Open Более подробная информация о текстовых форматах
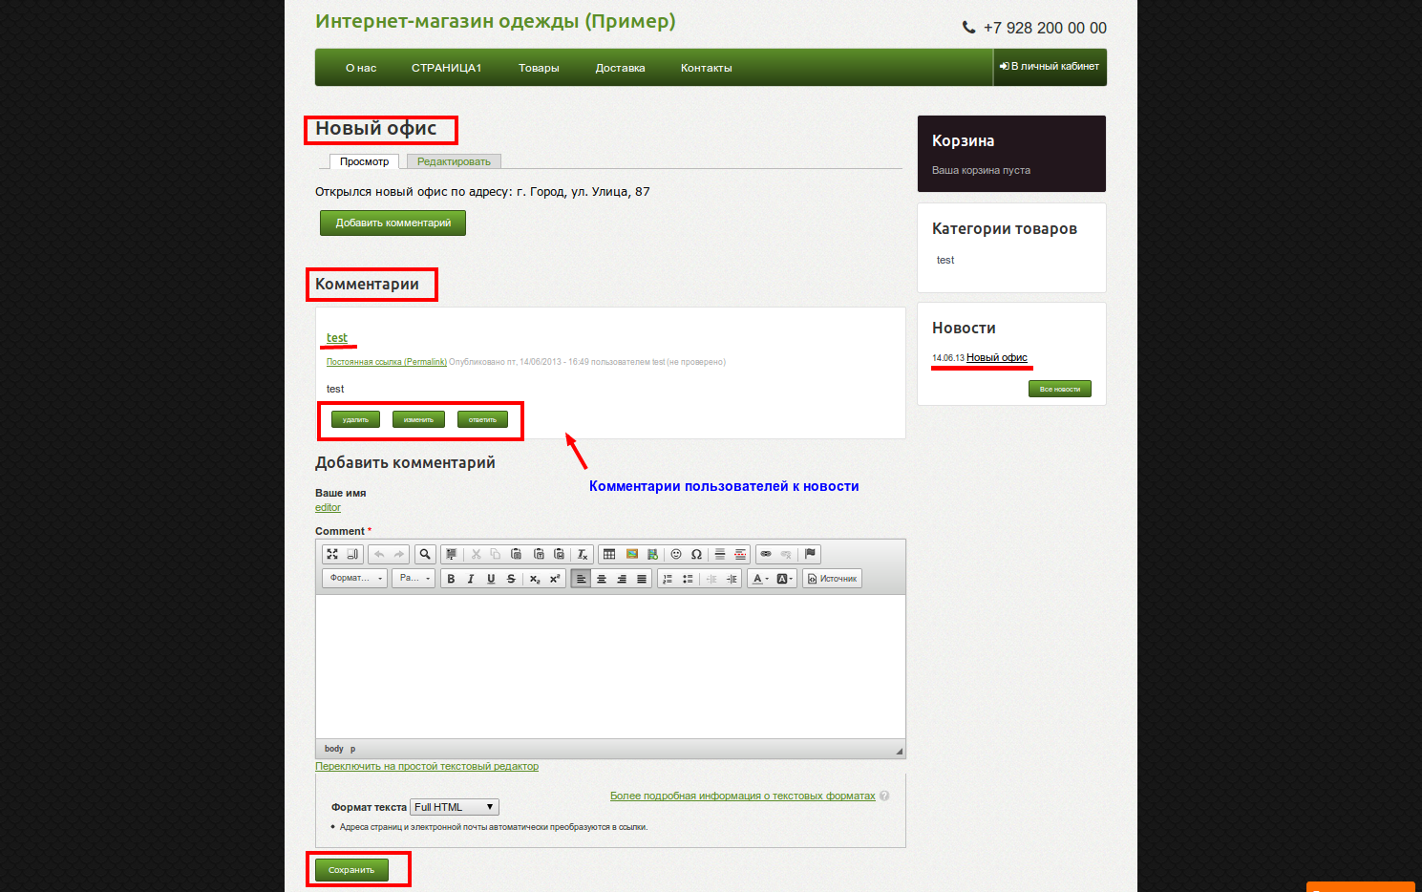1422x892 pixels. click(743, 796)
